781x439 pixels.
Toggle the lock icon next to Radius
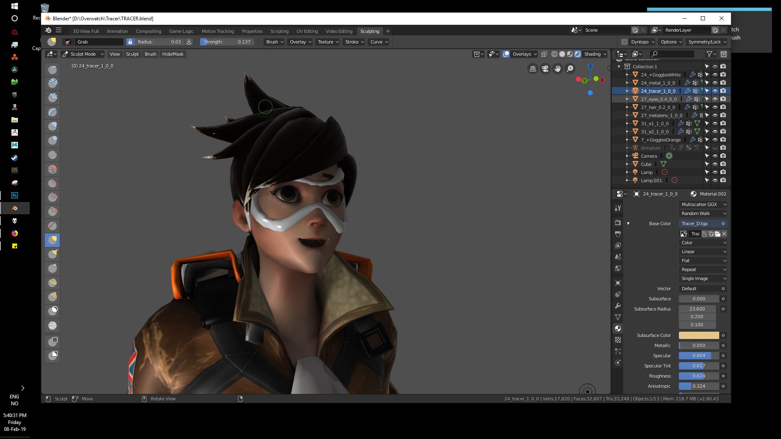click(x=130, y=42)
